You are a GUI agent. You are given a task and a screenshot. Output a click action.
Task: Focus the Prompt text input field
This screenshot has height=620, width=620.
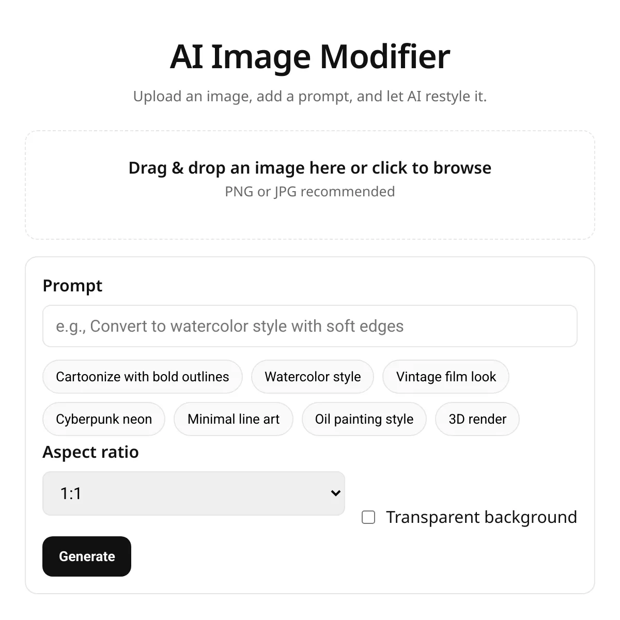coord(310,326)
